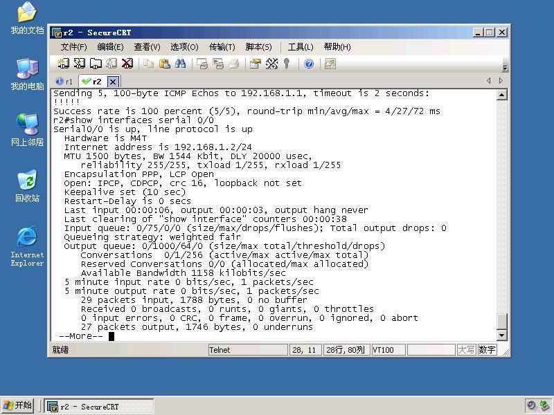Click the tab scroll left arrow
554x415 pixels.
click(489, 80)
